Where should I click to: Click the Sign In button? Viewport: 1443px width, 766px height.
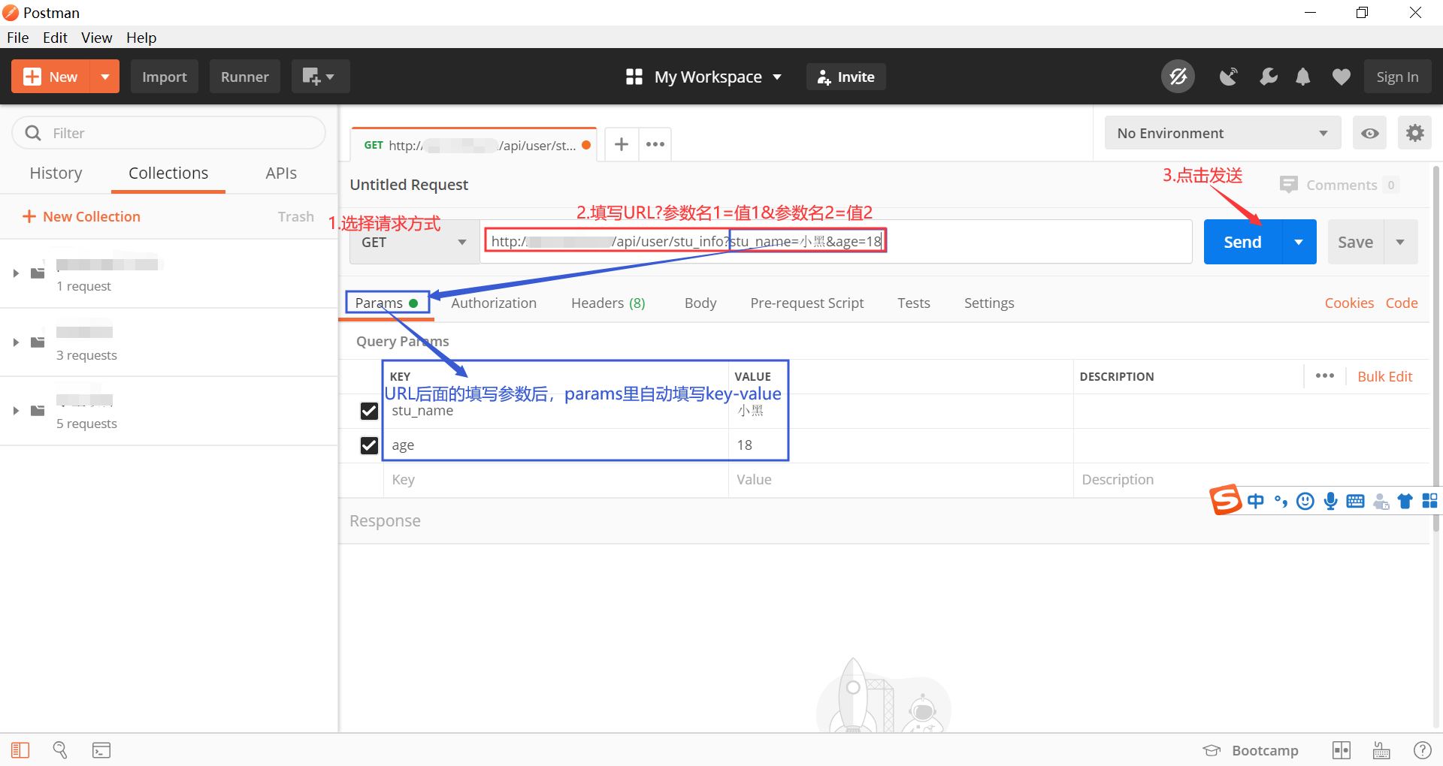pos(1398,77)
